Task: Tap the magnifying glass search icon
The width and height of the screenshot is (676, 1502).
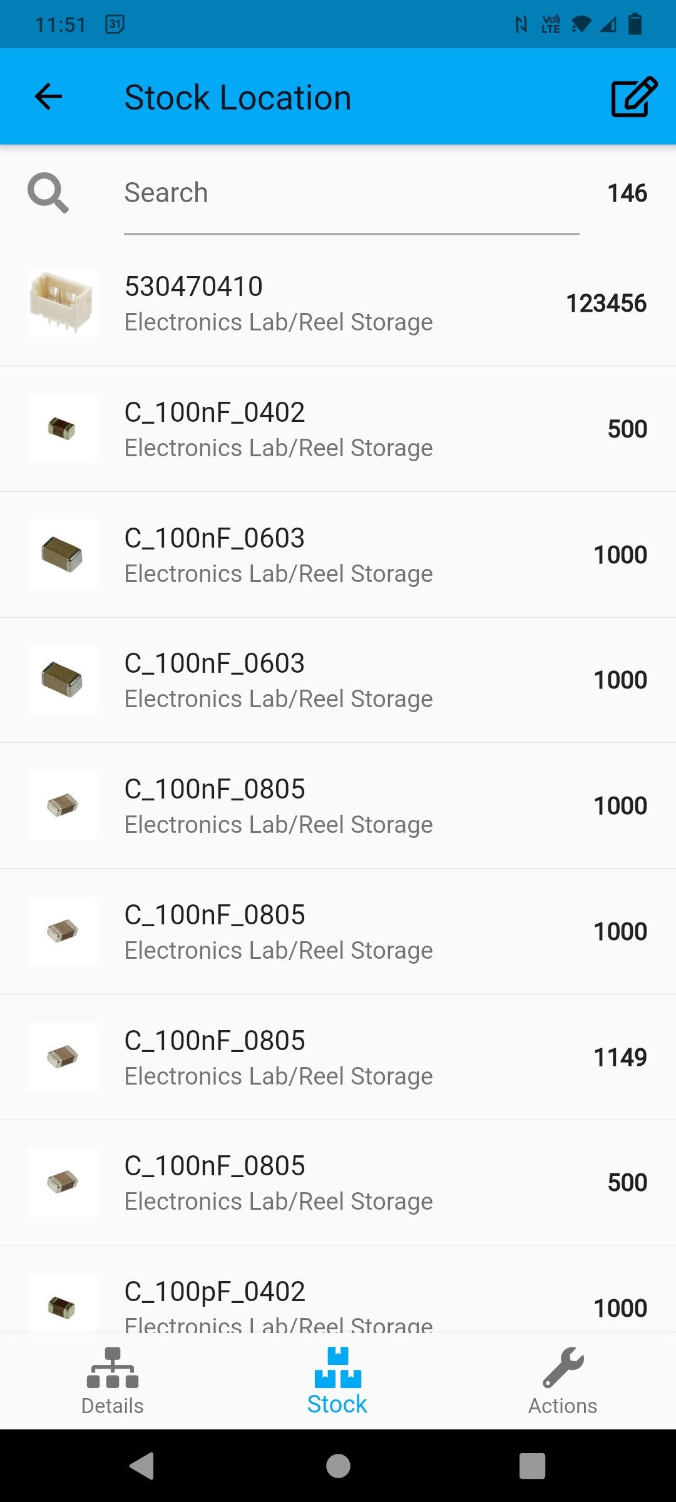Action: click(x=48, y=193)
